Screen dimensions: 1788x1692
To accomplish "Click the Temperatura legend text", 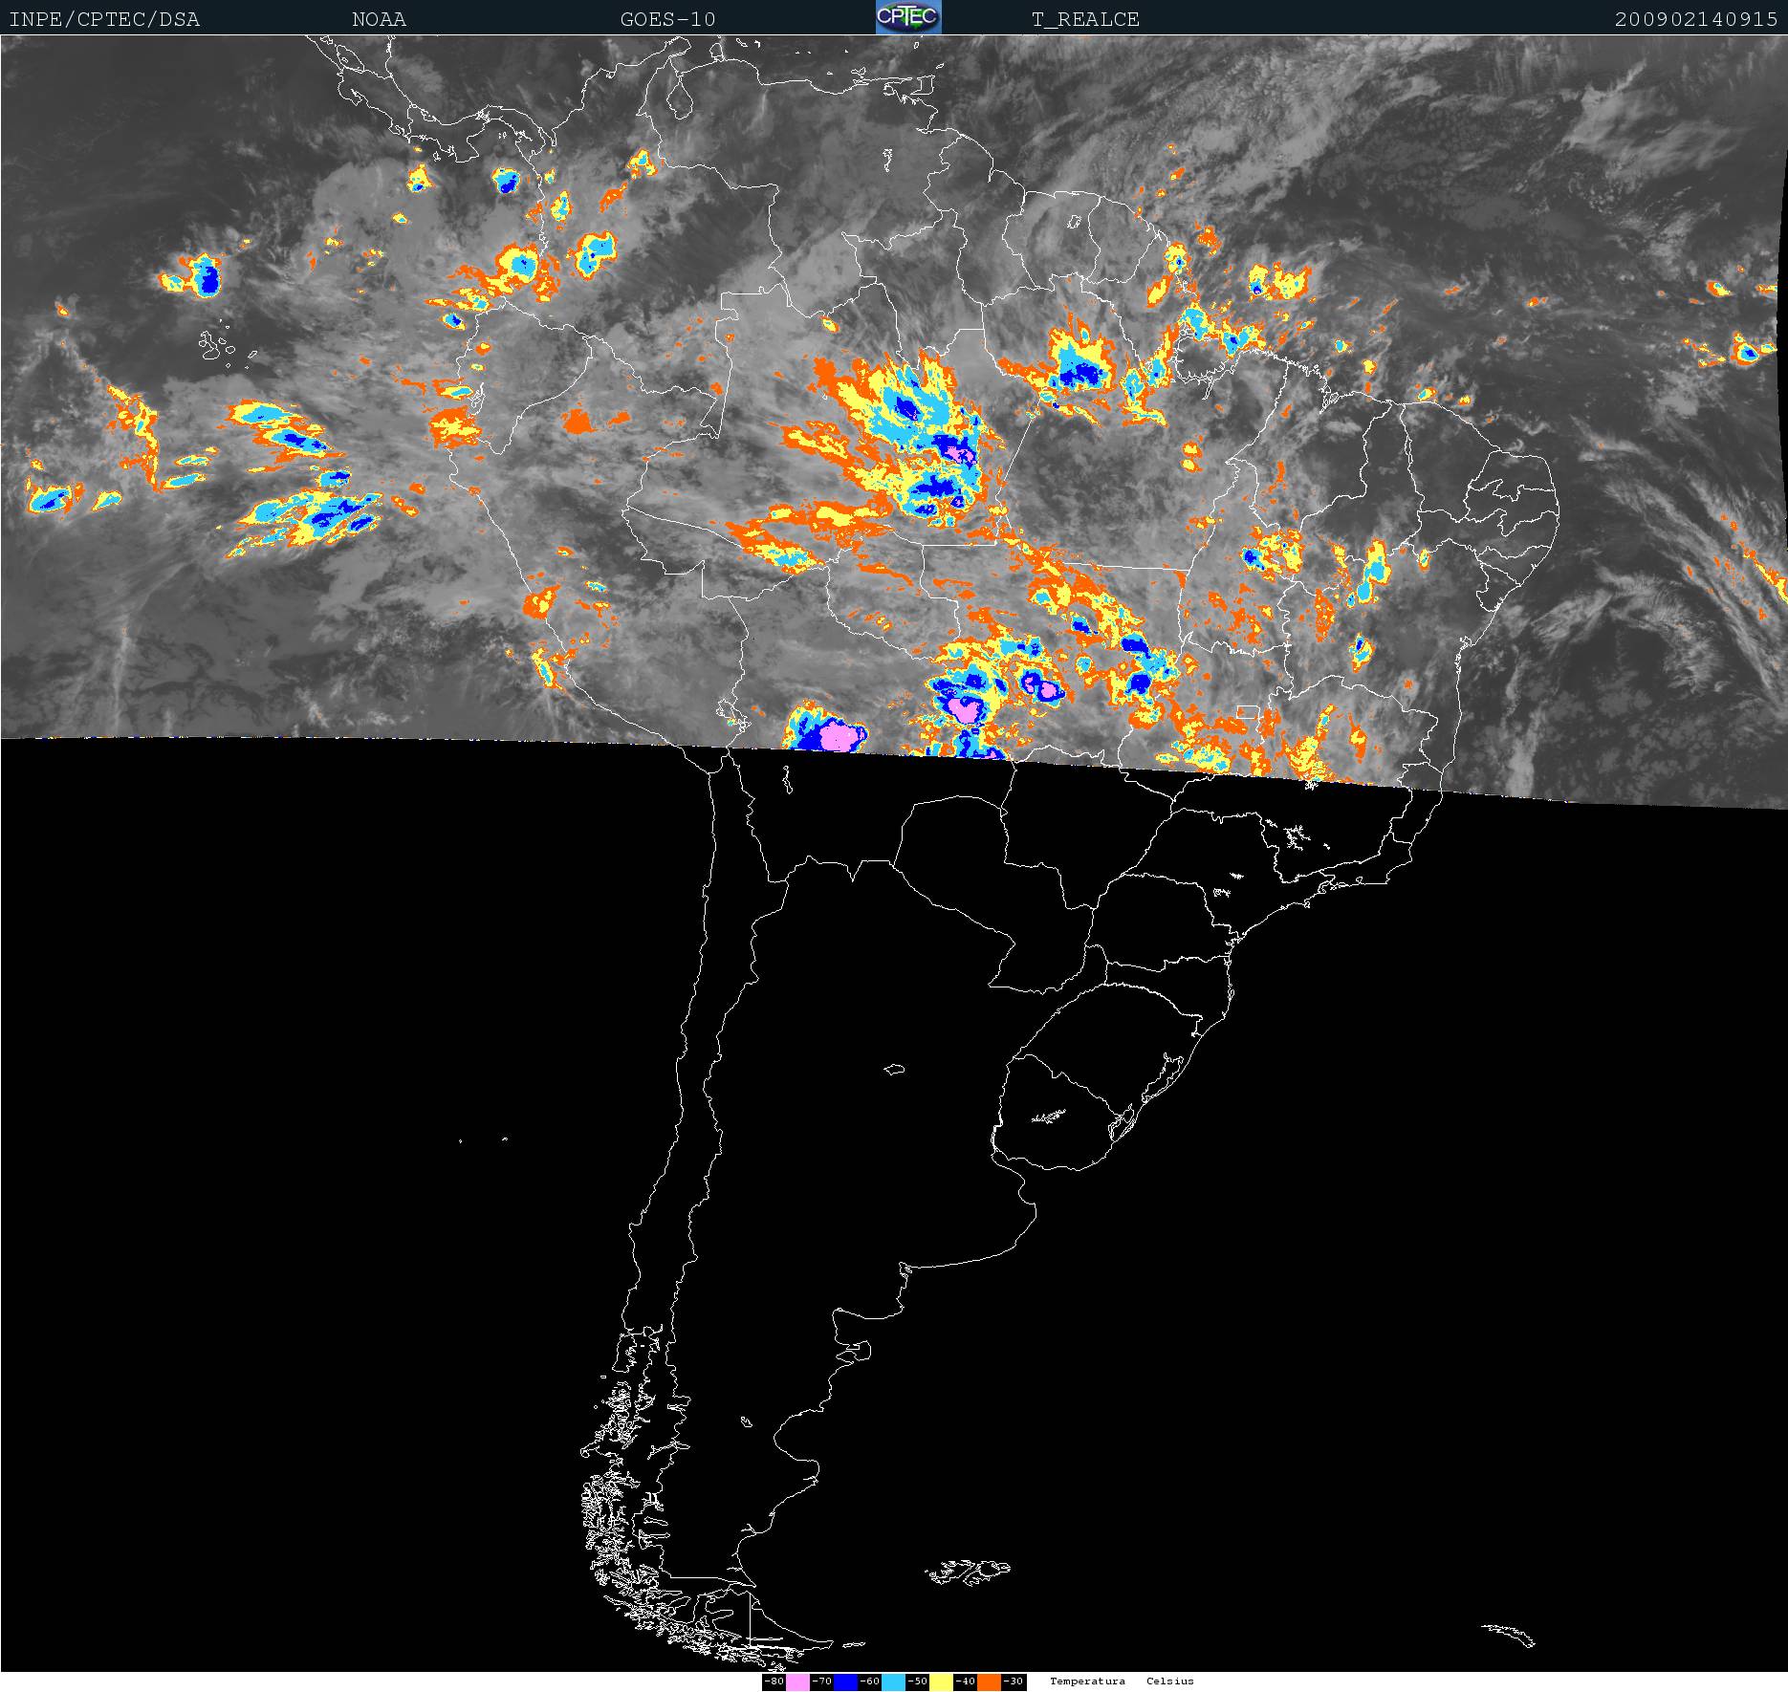I will tap(1087, 1681).
